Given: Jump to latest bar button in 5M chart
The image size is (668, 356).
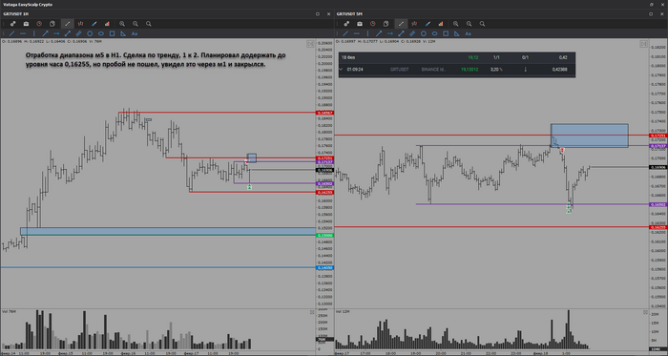Looking at the screenshot, I should pos(644,44).
